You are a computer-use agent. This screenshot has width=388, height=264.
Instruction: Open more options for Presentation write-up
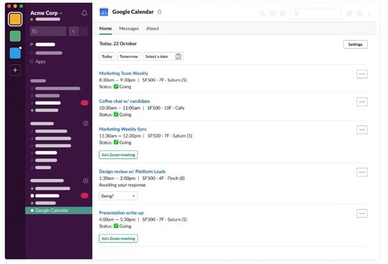coord(362,213)
